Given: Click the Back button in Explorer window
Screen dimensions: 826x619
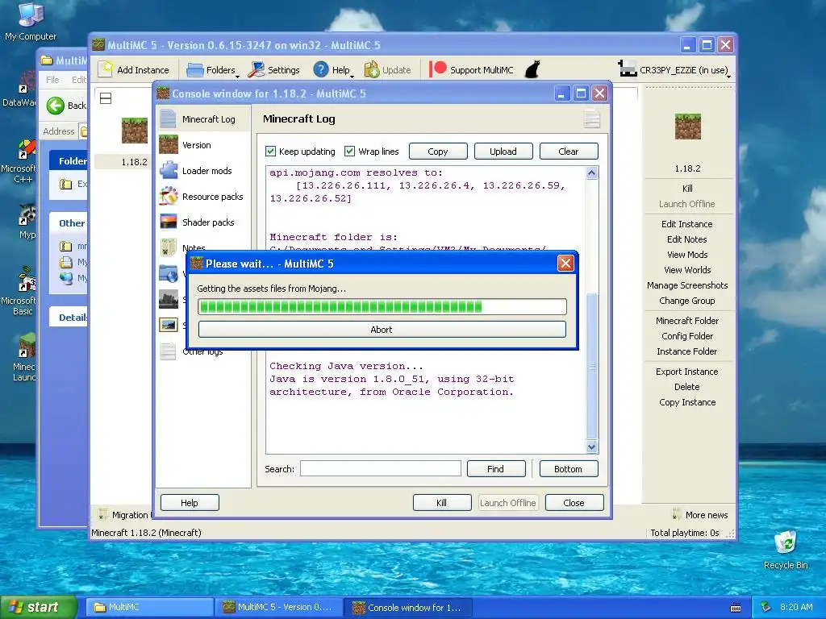Looking at the screenshot, I should [66, 106].
